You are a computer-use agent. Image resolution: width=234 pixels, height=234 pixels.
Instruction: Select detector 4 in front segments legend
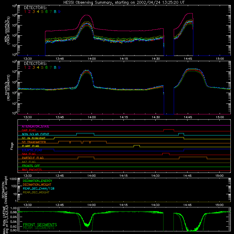38,12
